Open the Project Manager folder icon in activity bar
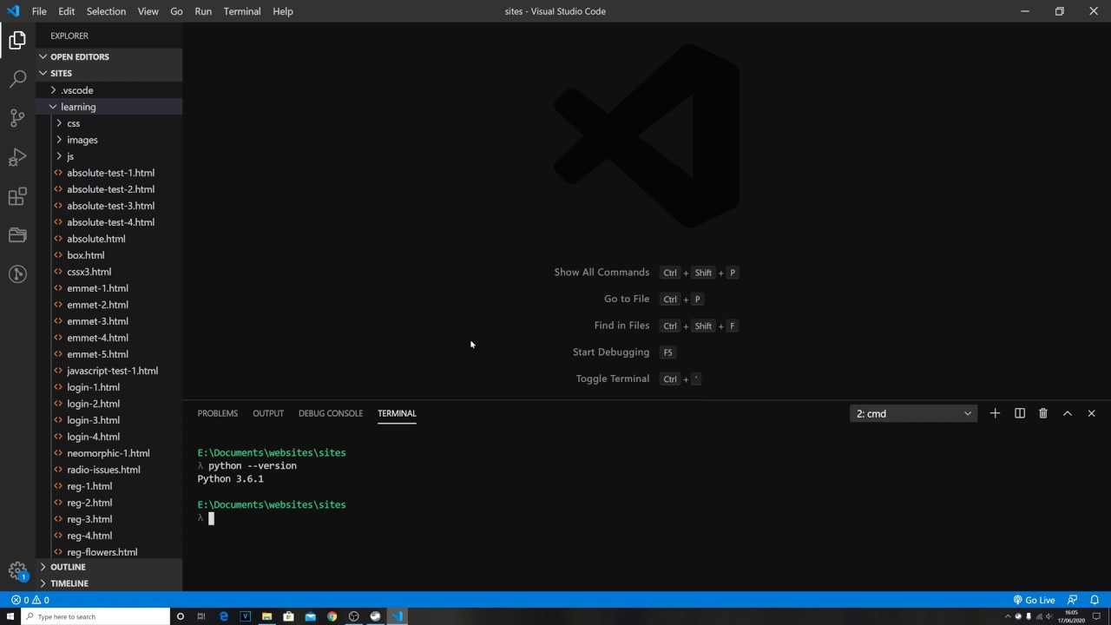 coord(17,235)
